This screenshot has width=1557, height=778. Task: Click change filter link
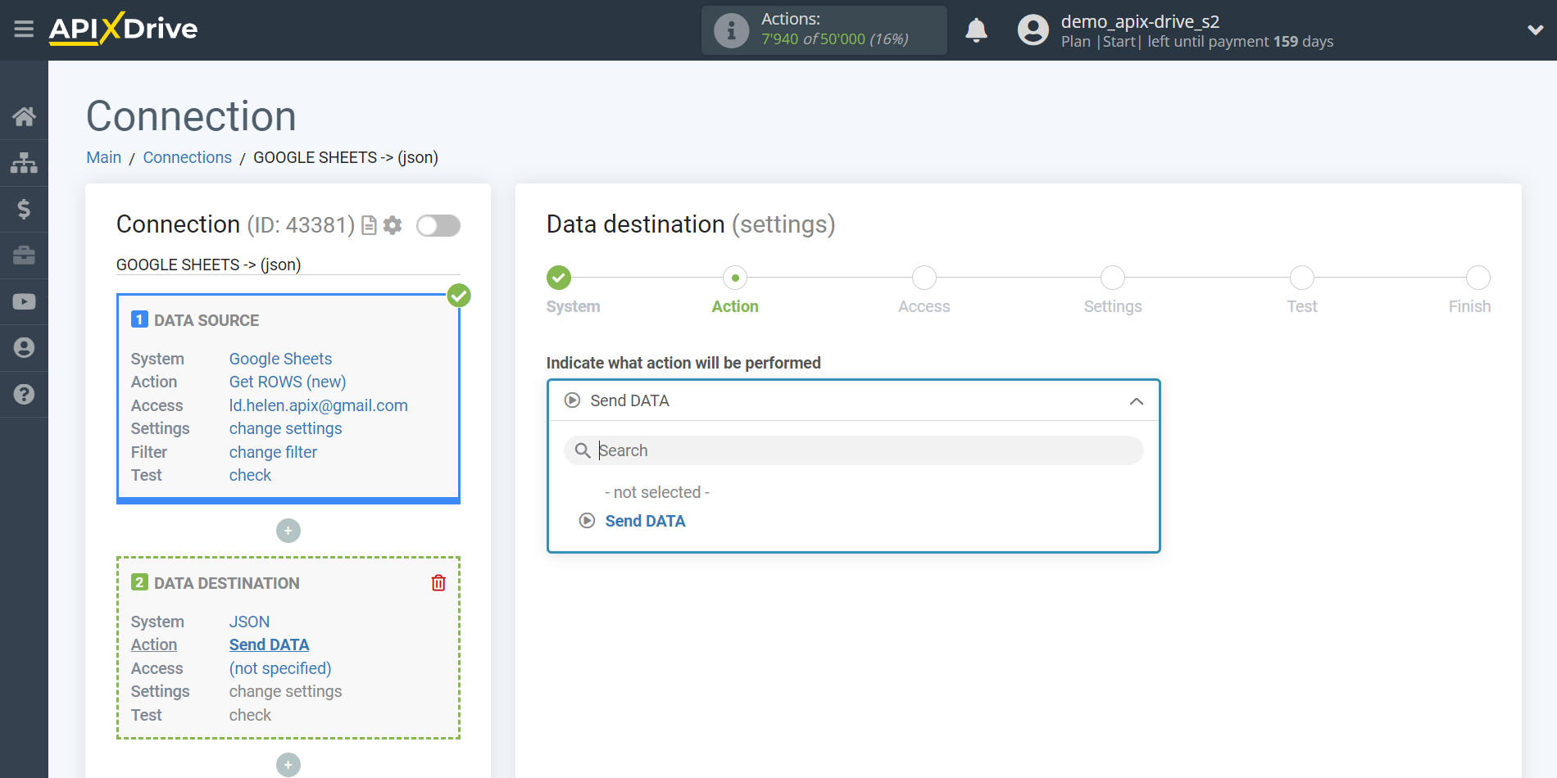273,452
